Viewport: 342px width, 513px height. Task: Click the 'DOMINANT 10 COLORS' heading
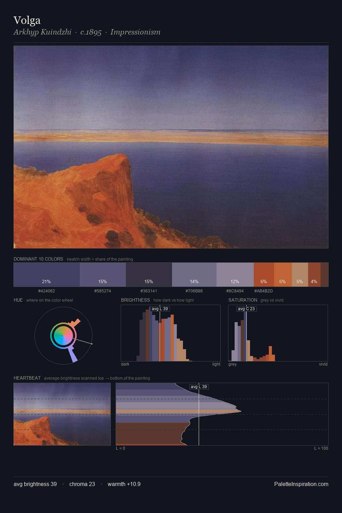(38, 259)
